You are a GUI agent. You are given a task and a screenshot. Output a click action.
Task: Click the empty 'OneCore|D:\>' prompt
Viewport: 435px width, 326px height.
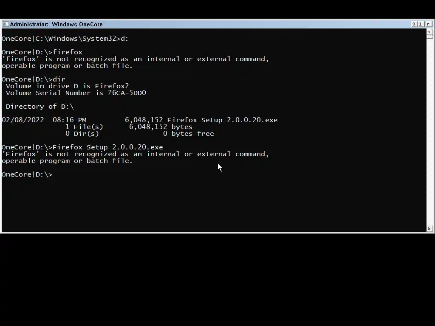(27, 174)
